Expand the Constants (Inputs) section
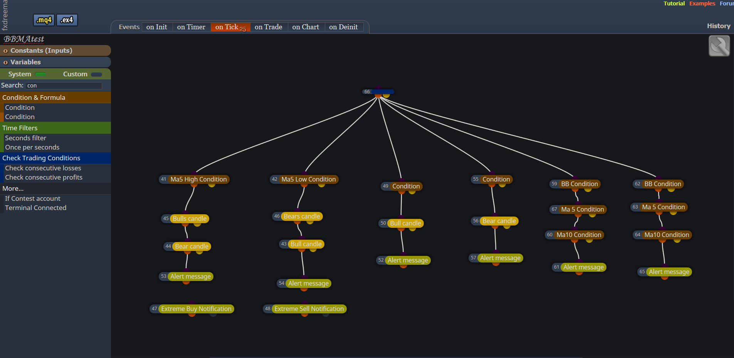This screenshot has height=358, width=734. point(55,50)
